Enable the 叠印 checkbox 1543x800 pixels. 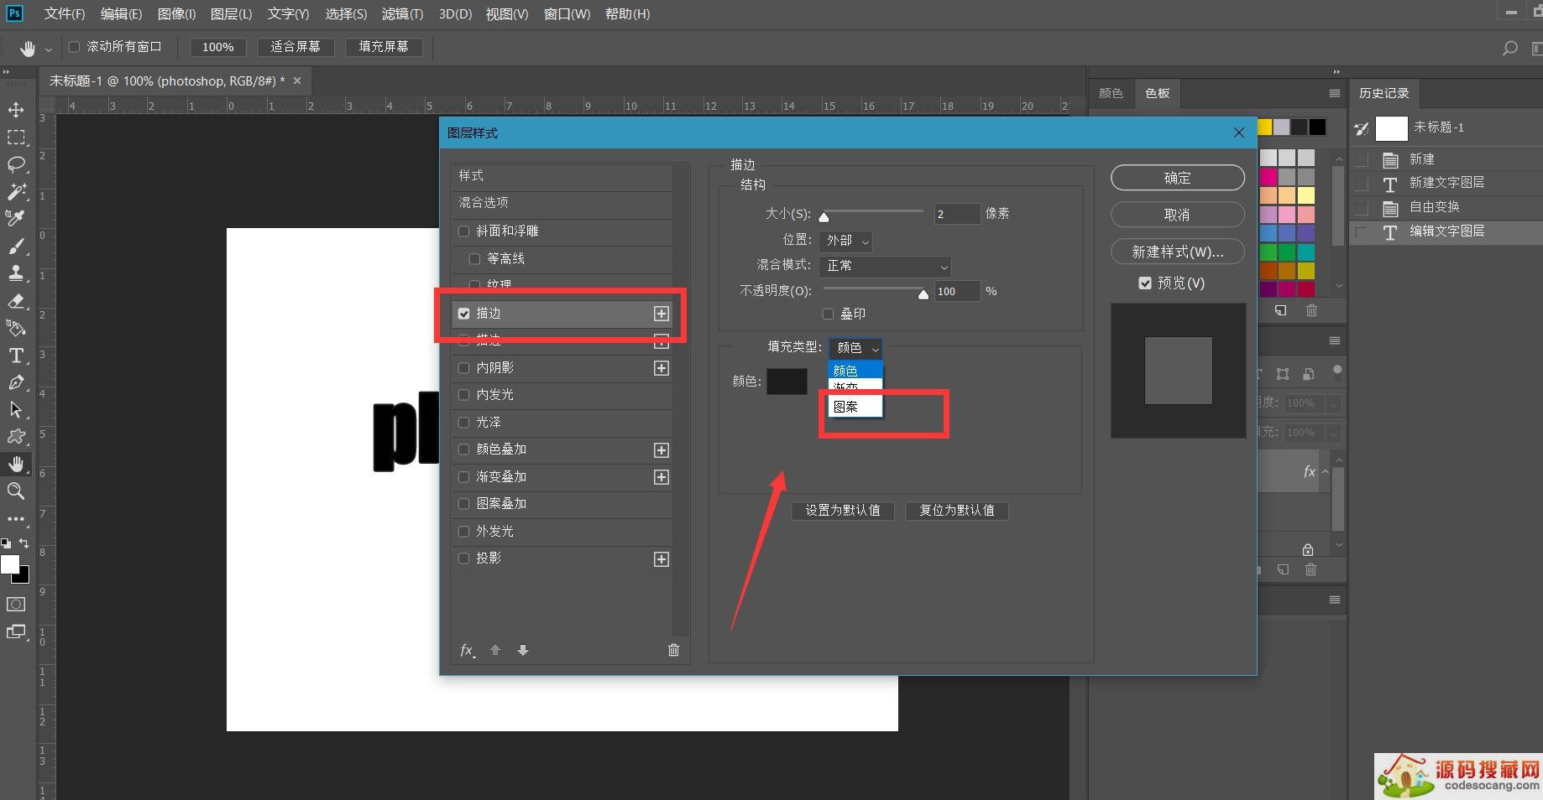point(829,314)
